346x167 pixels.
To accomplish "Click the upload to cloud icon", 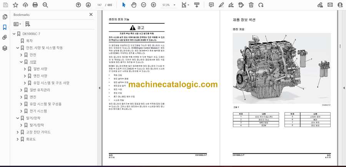I will tap(25, 5).
